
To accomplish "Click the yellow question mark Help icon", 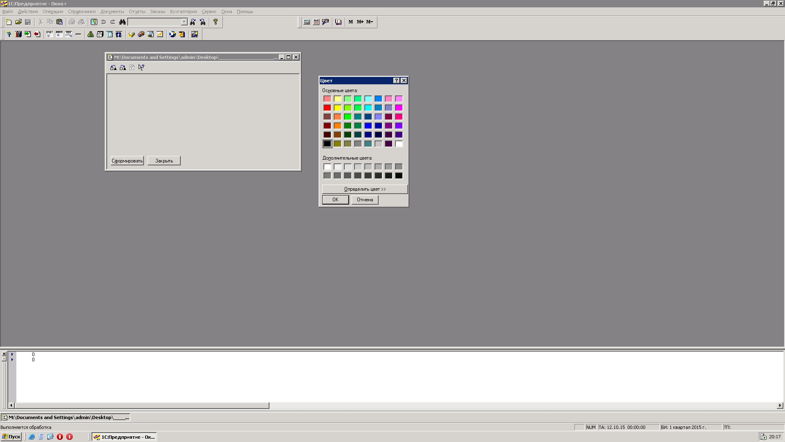I will [215, 22].
